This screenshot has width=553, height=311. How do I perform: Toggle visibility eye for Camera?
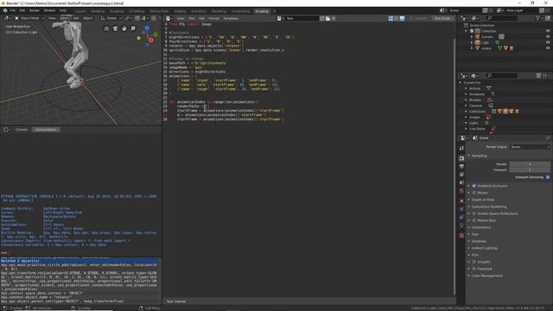[548, 36]
